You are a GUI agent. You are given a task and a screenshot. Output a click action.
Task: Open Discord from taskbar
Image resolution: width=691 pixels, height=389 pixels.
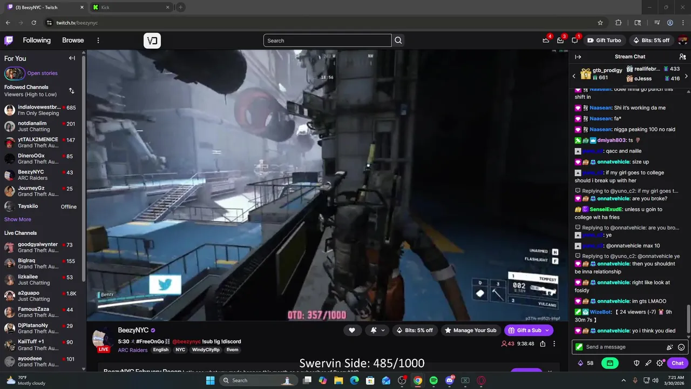450,380
